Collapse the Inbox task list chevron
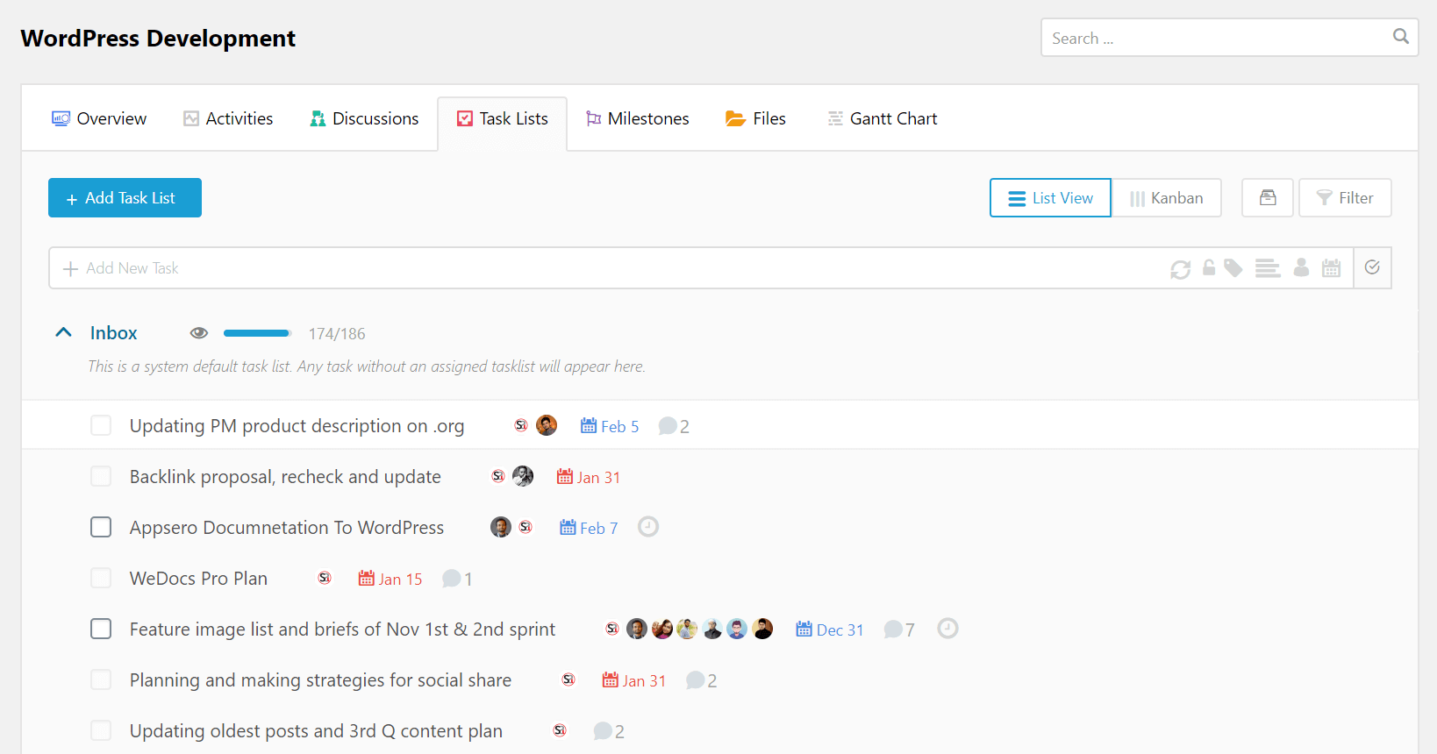1437x754 pixels. 63,332
